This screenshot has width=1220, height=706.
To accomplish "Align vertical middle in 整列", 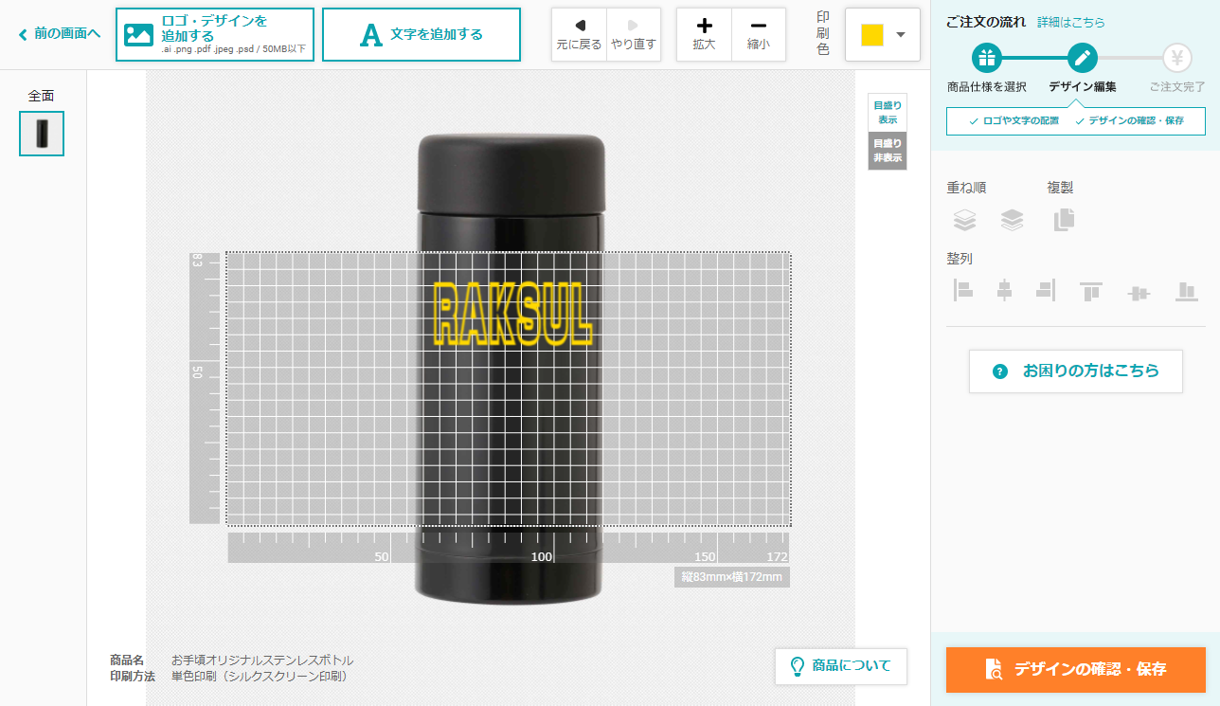I will click(x=1139, y=293).
